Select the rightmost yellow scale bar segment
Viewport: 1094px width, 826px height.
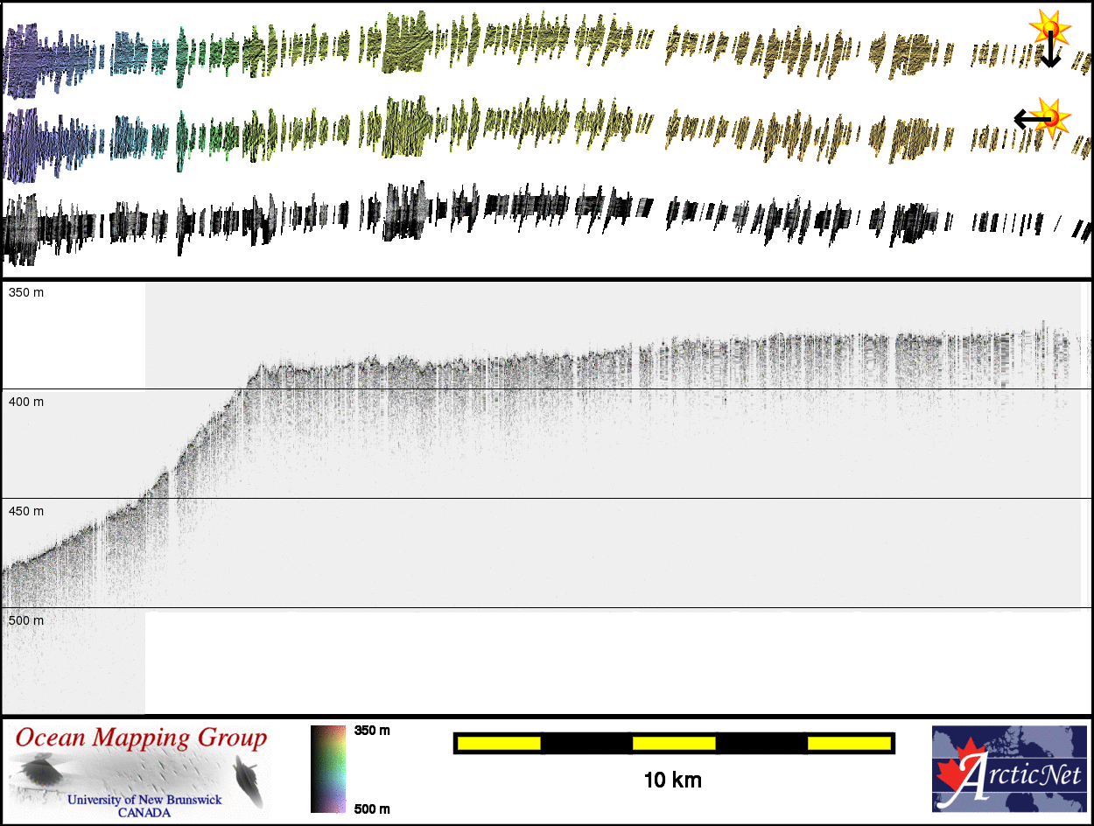click(x=848, y=743)
